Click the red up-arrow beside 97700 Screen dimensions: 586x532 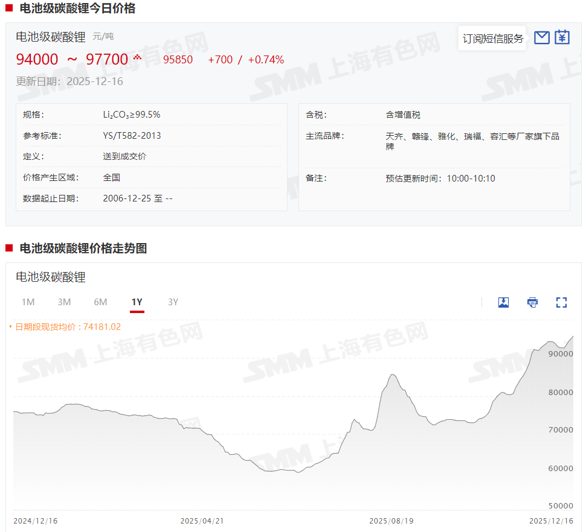pyautogui.click(x=137, y=57)
